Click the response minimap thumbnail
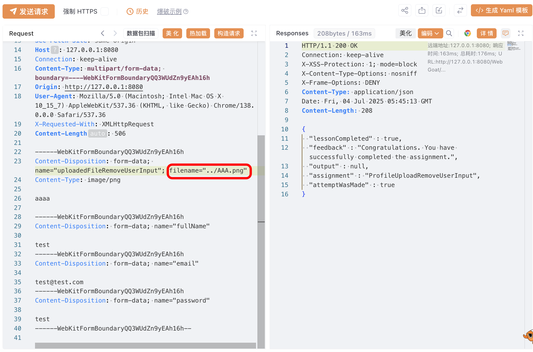This screenshot has height=352, width=533. coord(514,46)
